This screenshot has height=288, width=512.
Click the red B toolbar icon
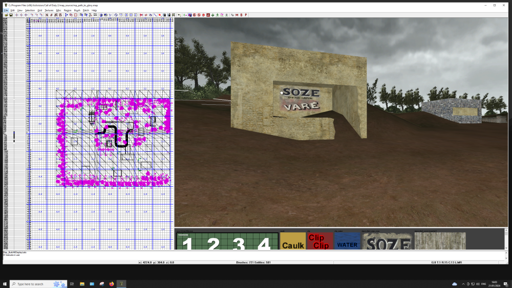coord(241,15)
